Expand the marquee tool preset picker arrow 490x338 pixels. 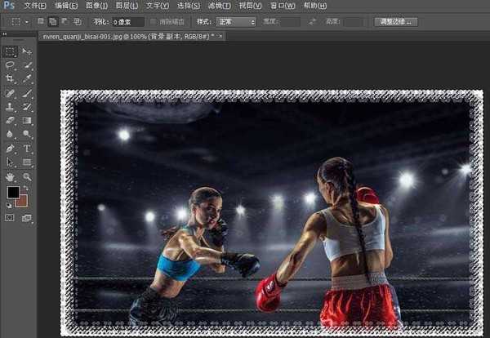coord(26,21)
